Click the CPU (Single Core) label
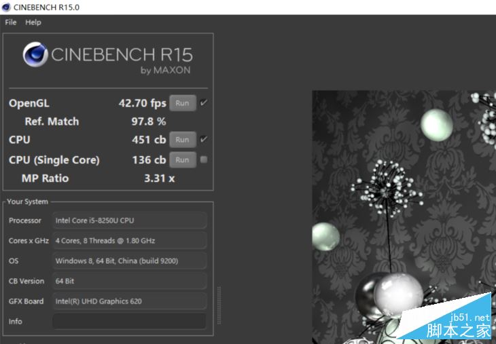 [x=54, y=160]
